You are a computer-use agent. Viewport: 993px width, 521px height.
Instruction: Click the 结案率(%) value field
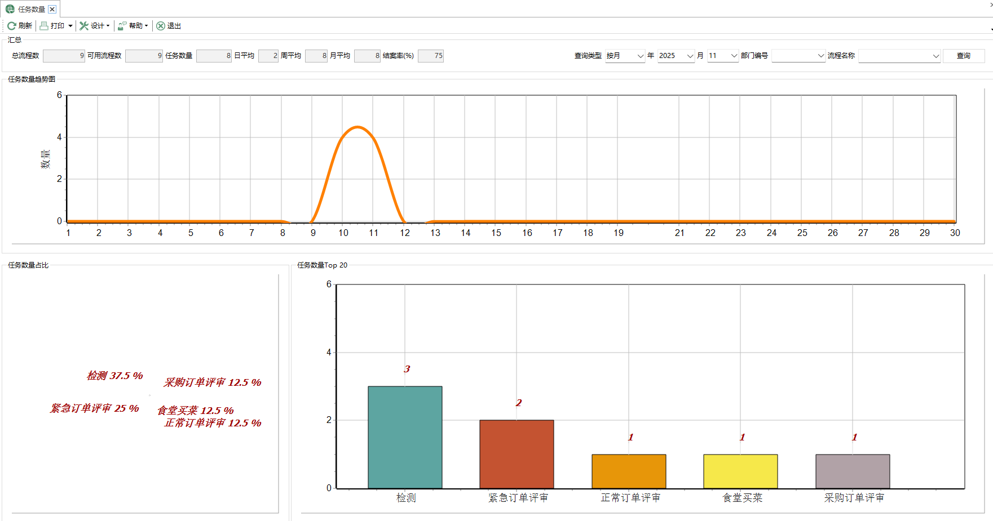coord(431,56)
